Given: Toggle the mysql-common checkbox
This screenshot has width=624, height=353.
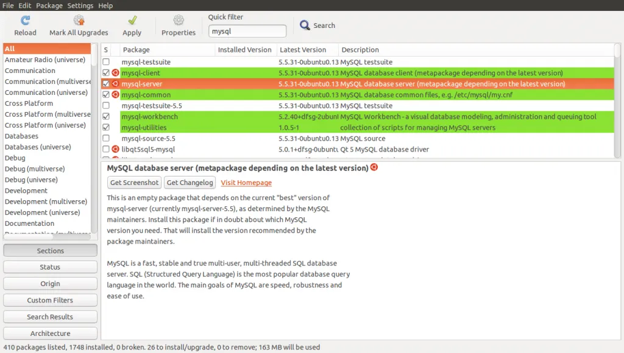Looking at the screenshot, I should [106, 94].
